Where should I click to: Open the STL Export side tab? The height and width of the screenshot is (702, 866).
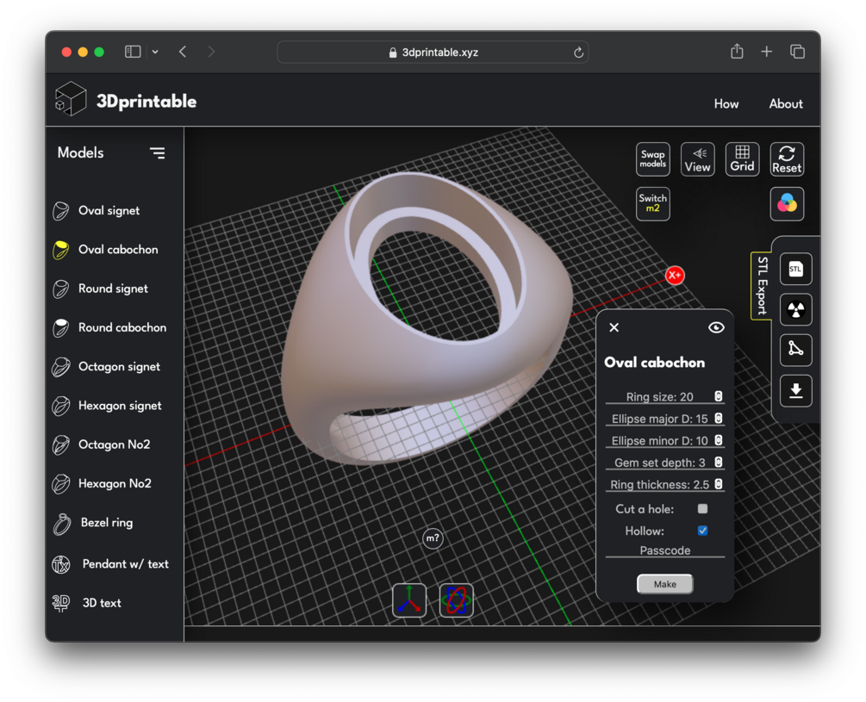(x=762, y=286)
